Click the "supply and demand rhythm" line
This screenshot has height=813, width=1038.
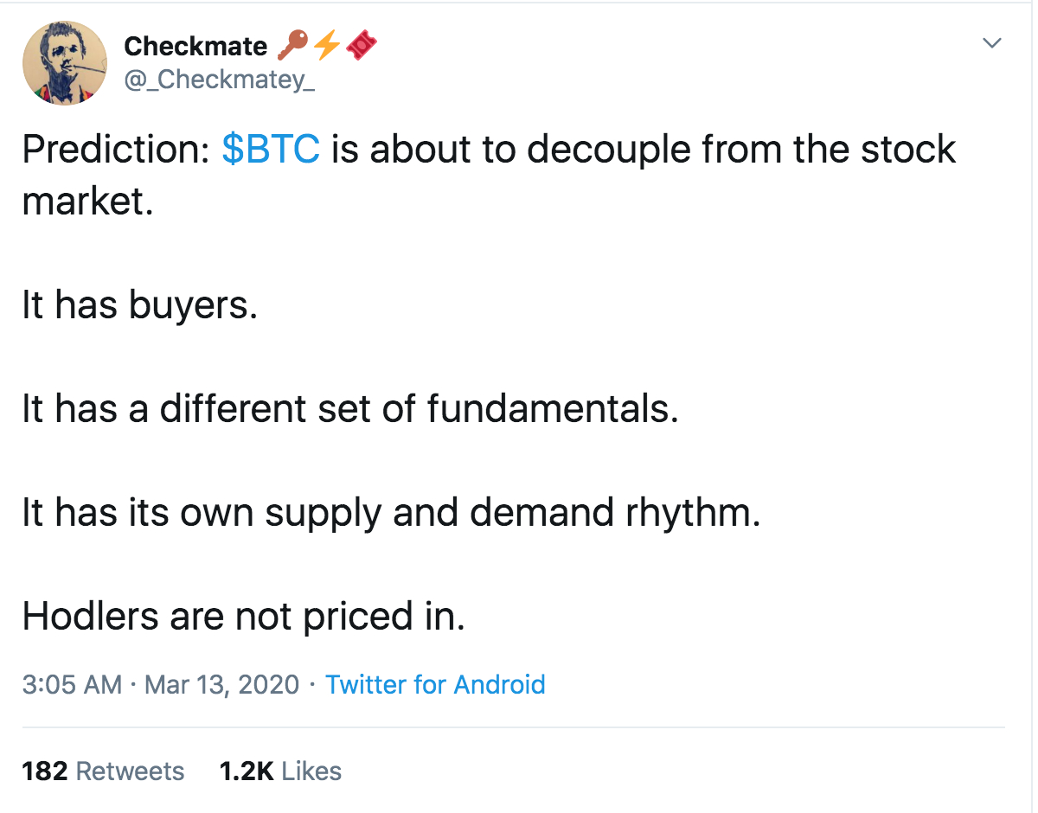click(x=391, y=512)
